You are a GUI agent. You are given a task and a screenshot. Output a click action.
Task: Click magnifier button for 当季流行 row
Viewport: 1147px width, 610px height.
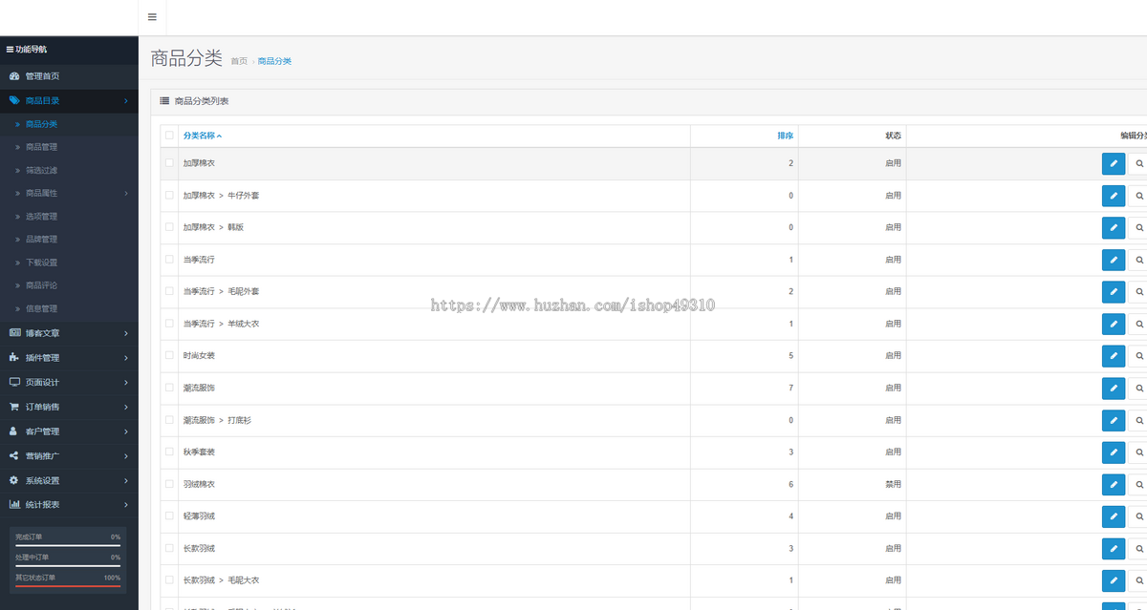1138,260
